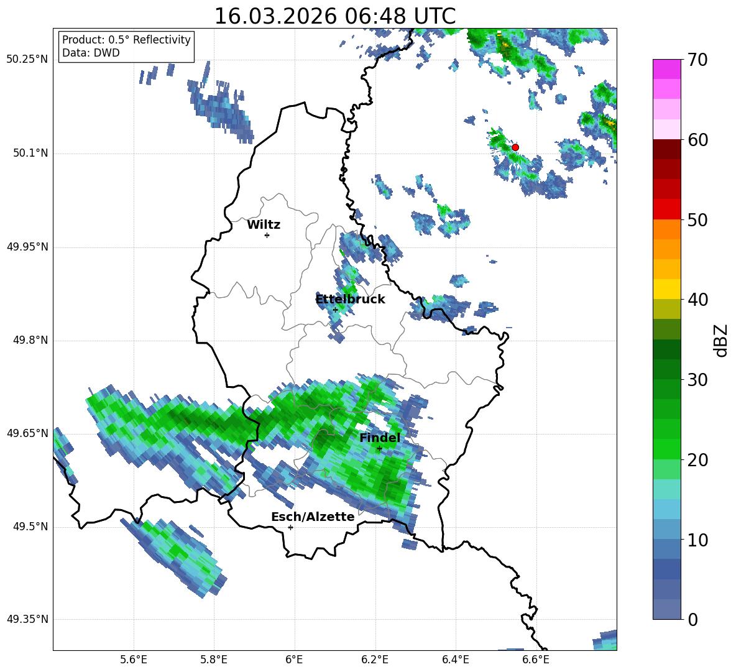Click the Findel city label

pyautogui.click(x=380, y=438)
